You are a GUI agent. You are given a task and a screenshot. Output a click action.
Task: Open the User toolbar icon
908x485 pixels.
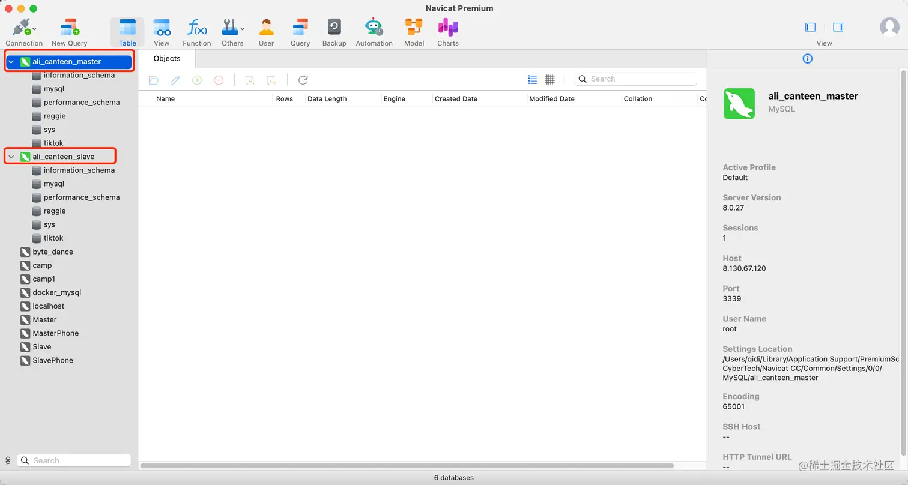[x=267, y=28]
